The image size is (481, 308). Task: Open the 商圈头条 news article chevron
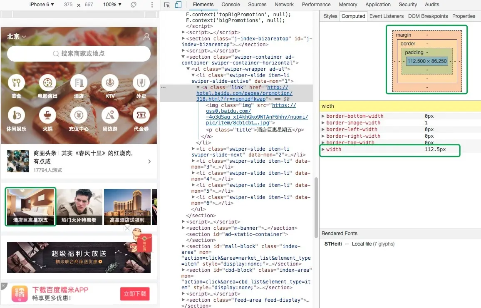(149, 161)
